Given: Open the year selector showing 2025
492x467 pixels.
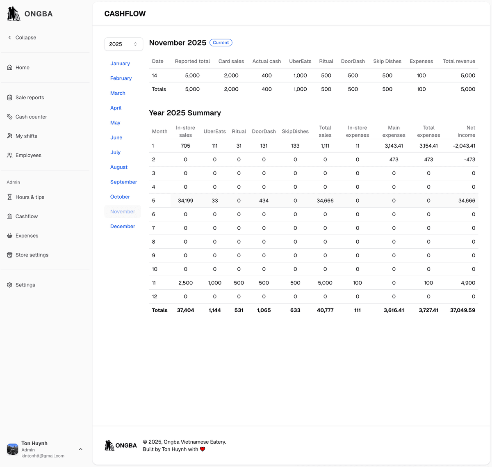Looking at the screenshot, I should tap(123, 44).
